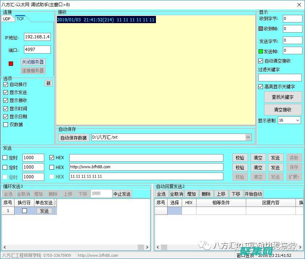The width and height of the screenshot is (305, 259).
Task: Click 删除 (delete) in the 自动回复发送2 panel
Action: tap(206, 194)
